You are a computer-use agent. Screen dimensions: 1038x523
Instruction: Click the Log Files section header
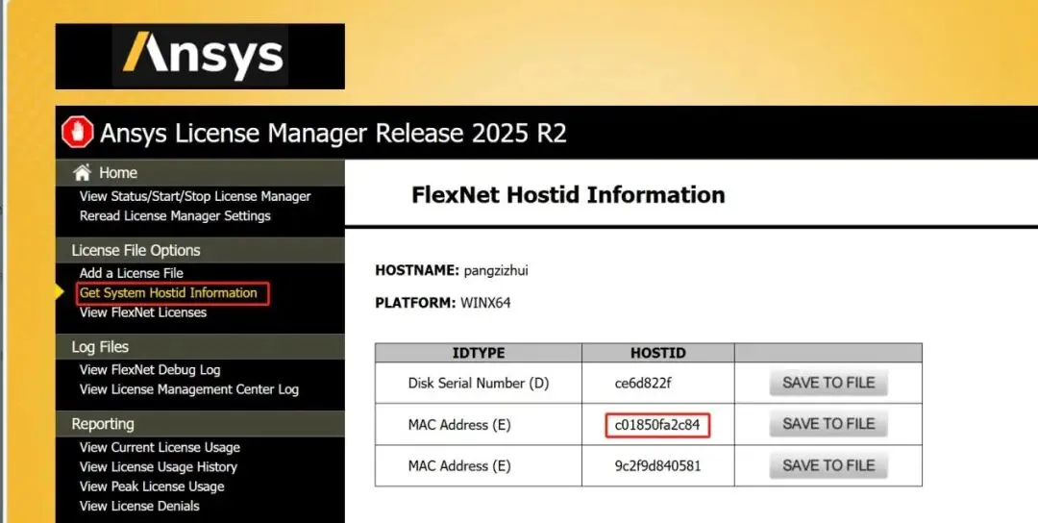click(x=200, y=347)
